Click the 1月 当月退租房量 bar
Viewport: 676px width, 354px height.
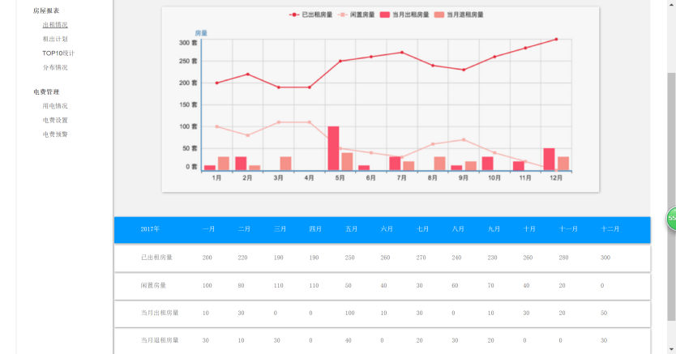pos(224,164)
